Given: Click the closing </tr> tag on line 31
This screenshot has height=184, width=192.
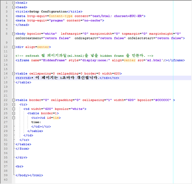Looking at the screenshot, I should point(24,140).
